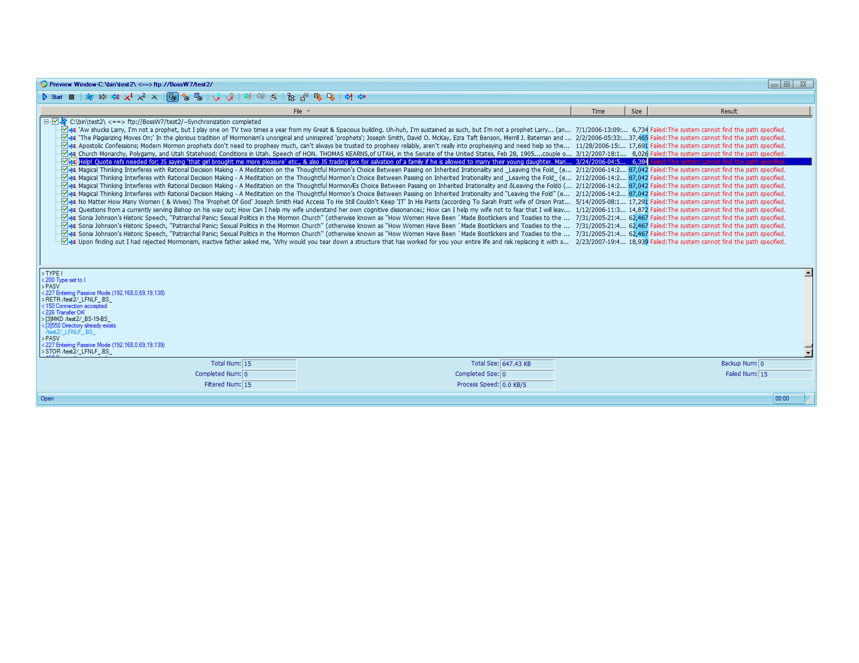Click the gray X '2' delete icon
Screen dimensions: 859x663
(142, 97)
